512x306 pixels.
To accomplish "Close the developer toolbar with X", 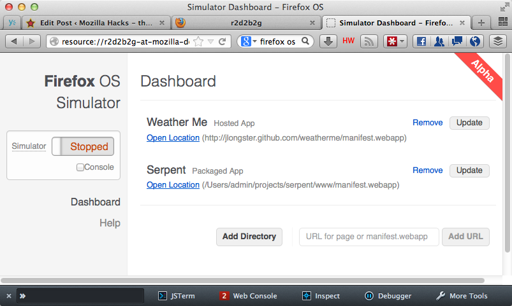I will 9,296.
